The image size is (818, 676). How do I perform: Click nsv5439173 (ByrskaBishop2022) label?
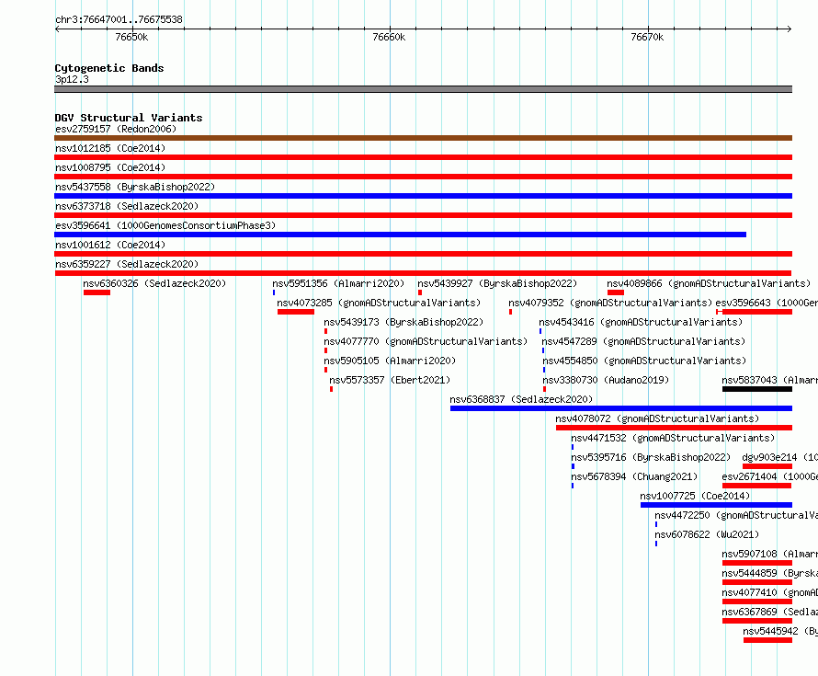[403, 322]
